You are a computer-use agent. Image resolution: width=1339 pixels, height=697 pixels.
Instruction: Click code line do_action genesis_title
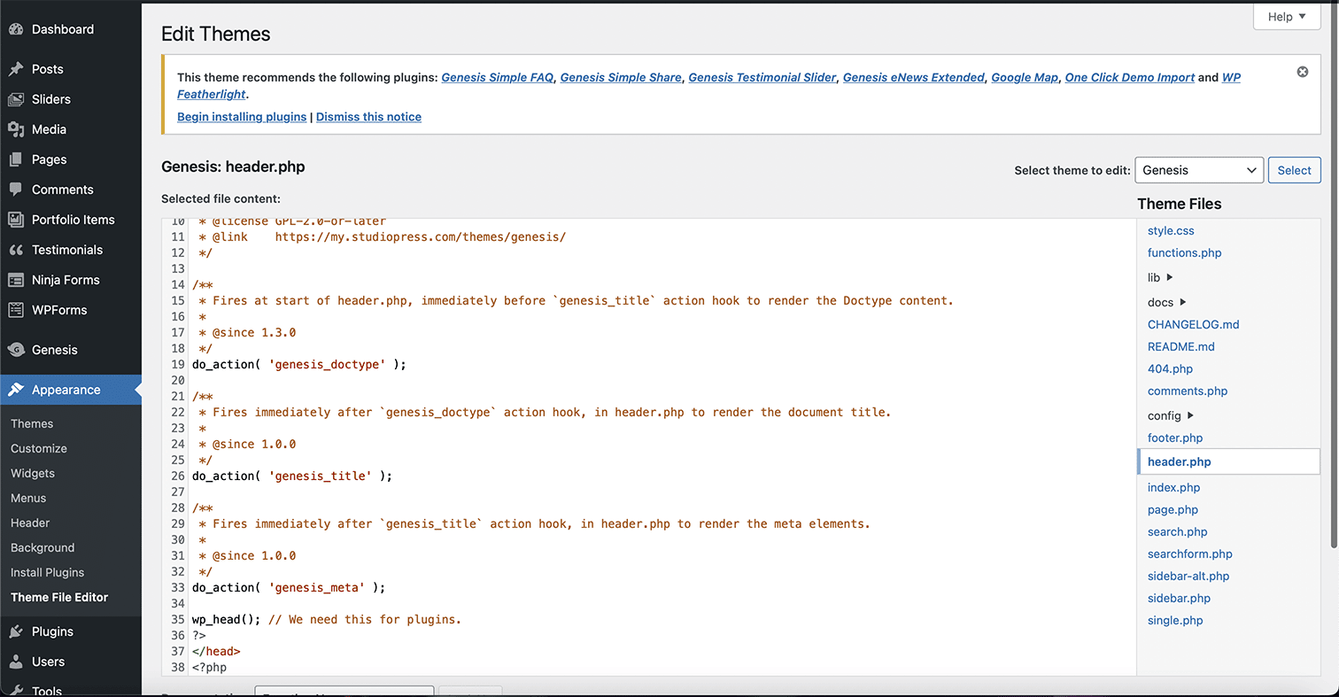point(291,476)
